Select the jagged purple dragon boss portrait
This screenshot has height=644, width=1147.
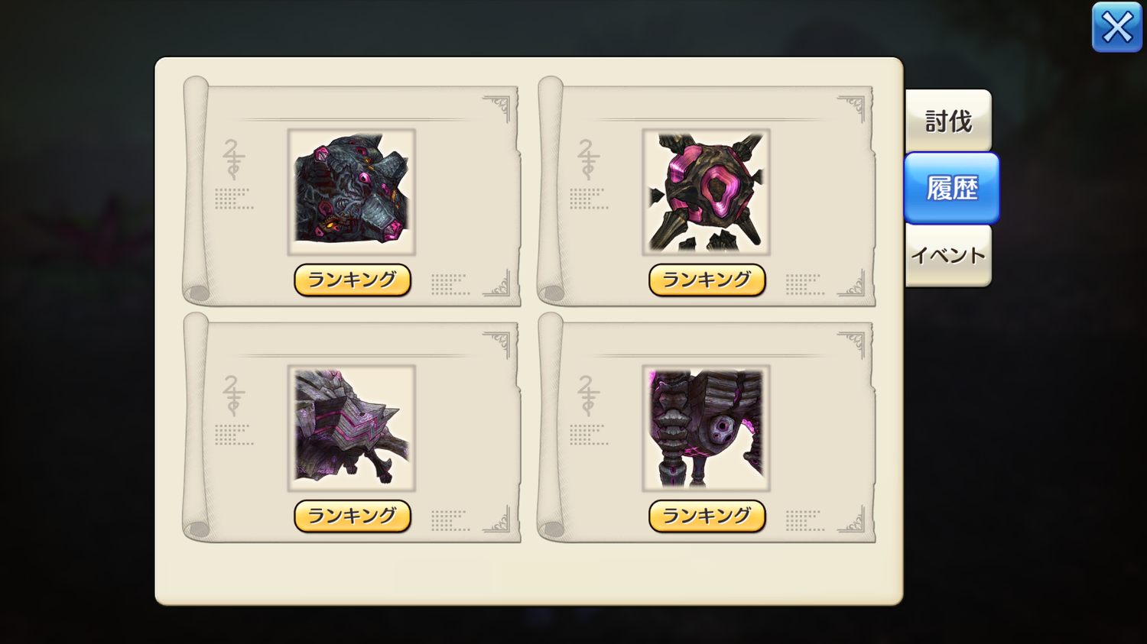[352, 428]
